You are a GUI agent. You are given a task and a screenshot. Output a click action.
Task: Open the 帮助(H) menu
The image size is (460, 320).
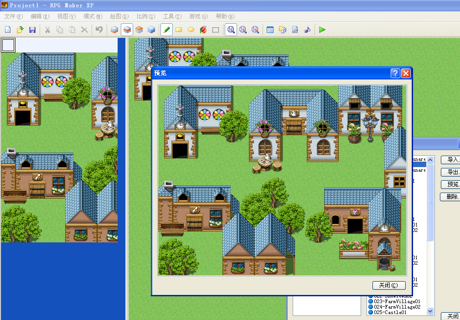coord(225,16)
